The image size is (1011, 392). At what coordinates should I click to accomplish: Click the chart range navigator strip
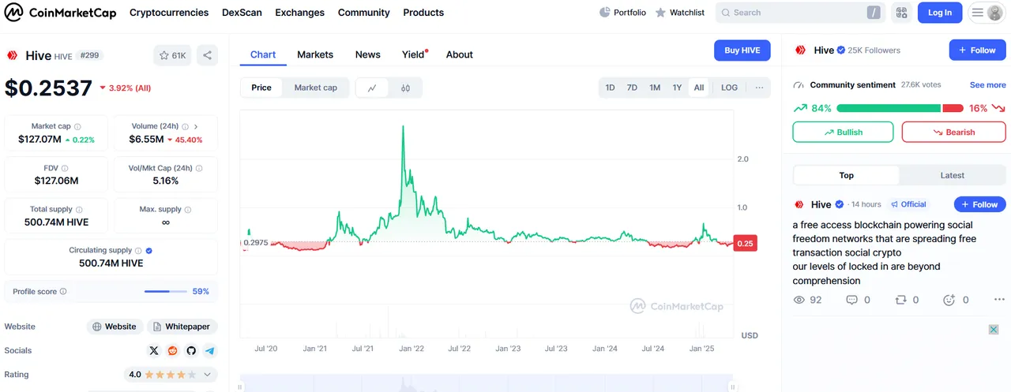(487, 384)
